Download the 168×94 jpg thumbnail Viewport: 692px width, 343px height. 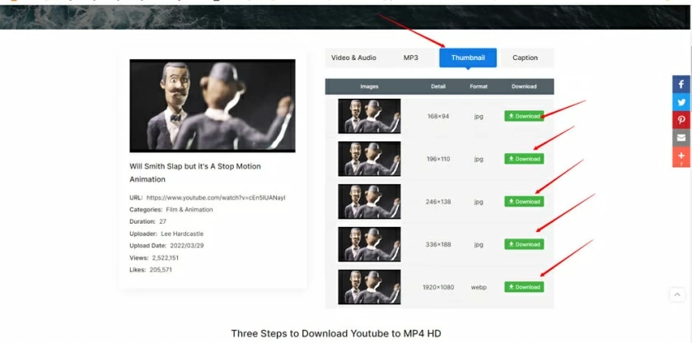tap(524, 116)
